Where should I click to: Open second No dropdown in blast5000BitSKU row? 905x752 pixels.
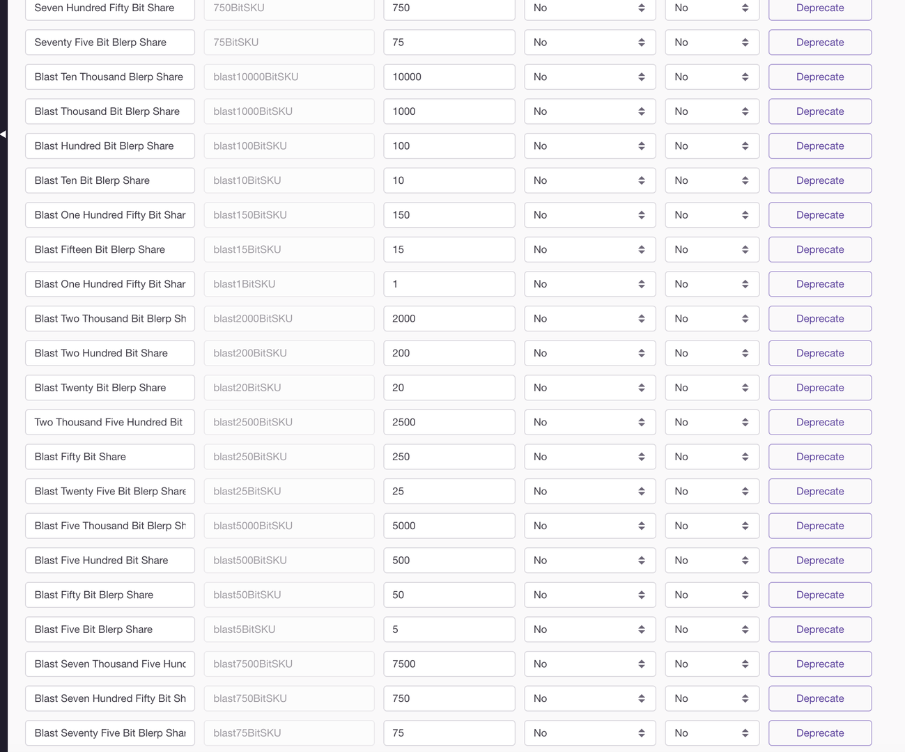click(711, 526)
